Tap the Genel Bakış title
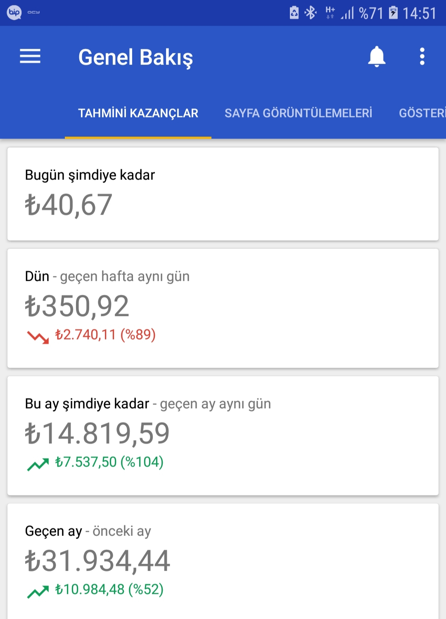This screenshot has width=446, height=619. click(136, 57)
